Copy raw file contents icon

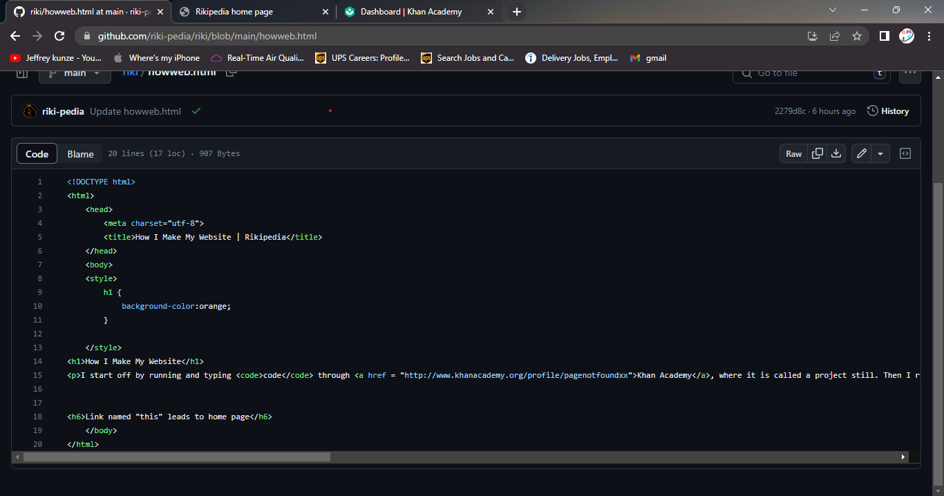(818, 153)
